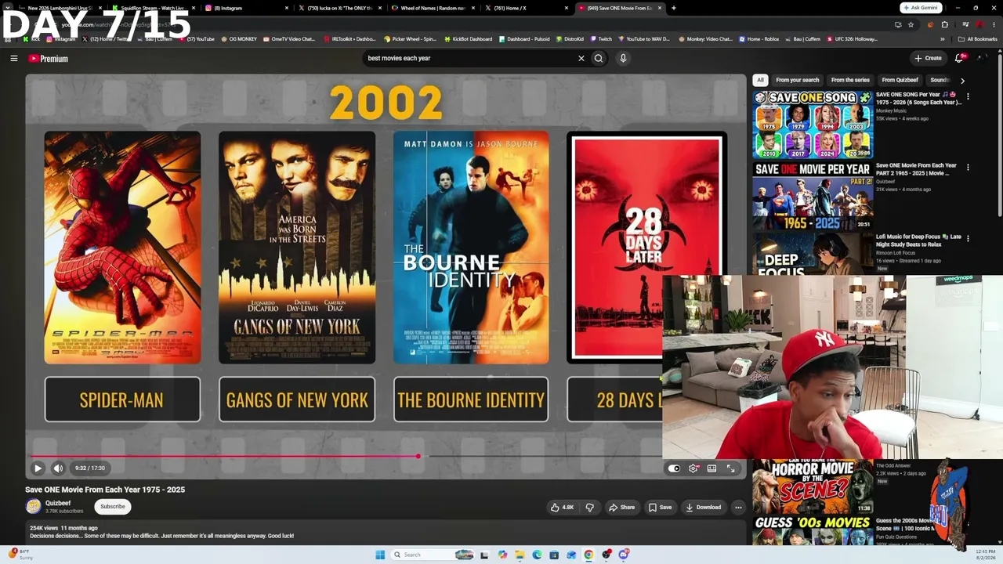Dislike this video

tap(589, 507)
